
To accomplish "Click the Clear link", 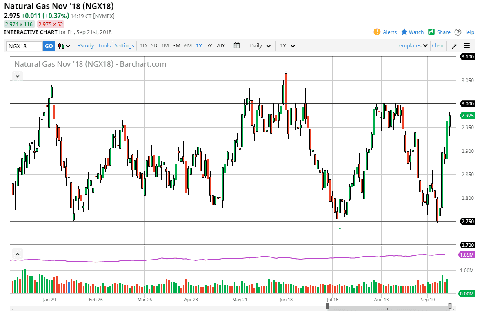I will (x=438, y=46).
